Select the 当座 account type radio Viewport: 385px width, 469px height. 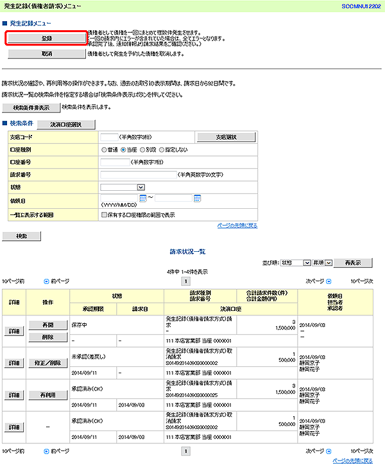pos(123,150)
